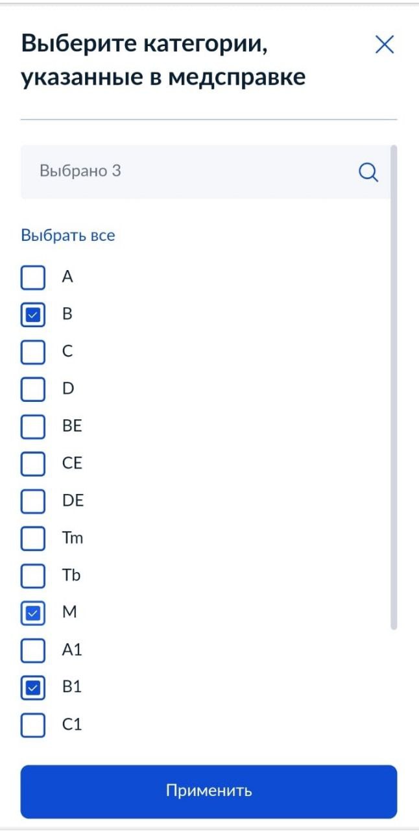Image resolution: width=419 pixels, height=831 pixels.
Task: Tick the DE category checkbox
Action: (x=33, y=502)
